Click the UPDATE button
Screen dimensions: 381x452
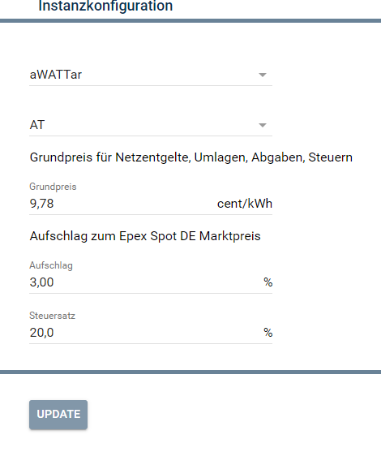tap(58, 415)
